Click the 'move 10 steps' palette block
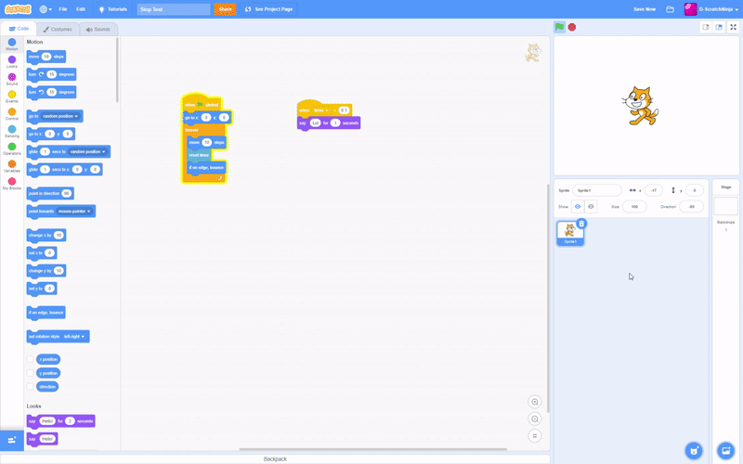 point(46,57)
